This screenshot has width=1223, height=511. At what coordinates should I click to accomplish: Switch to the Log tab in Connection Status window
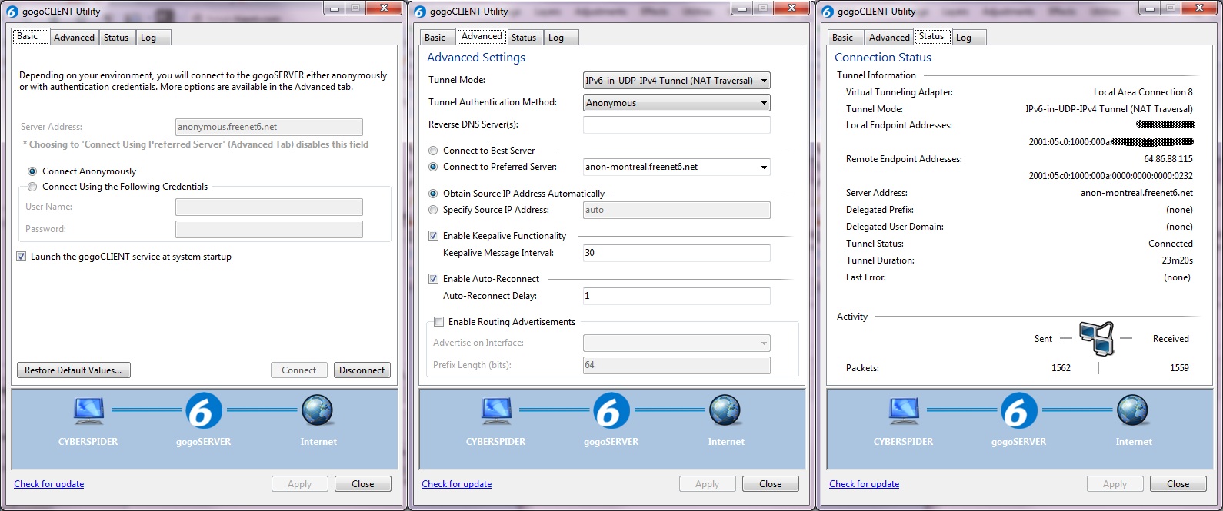pyautogui.click(x=963, y=38)
